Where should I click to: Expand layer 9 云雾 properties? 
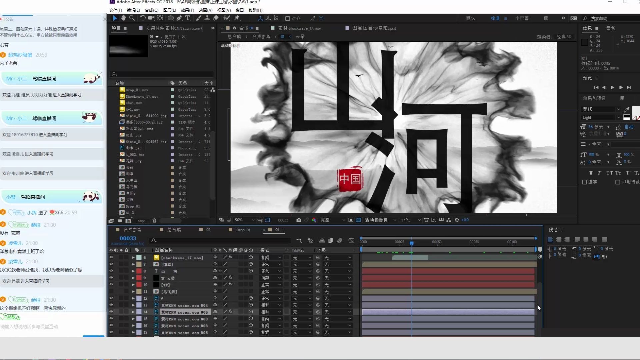133,278
